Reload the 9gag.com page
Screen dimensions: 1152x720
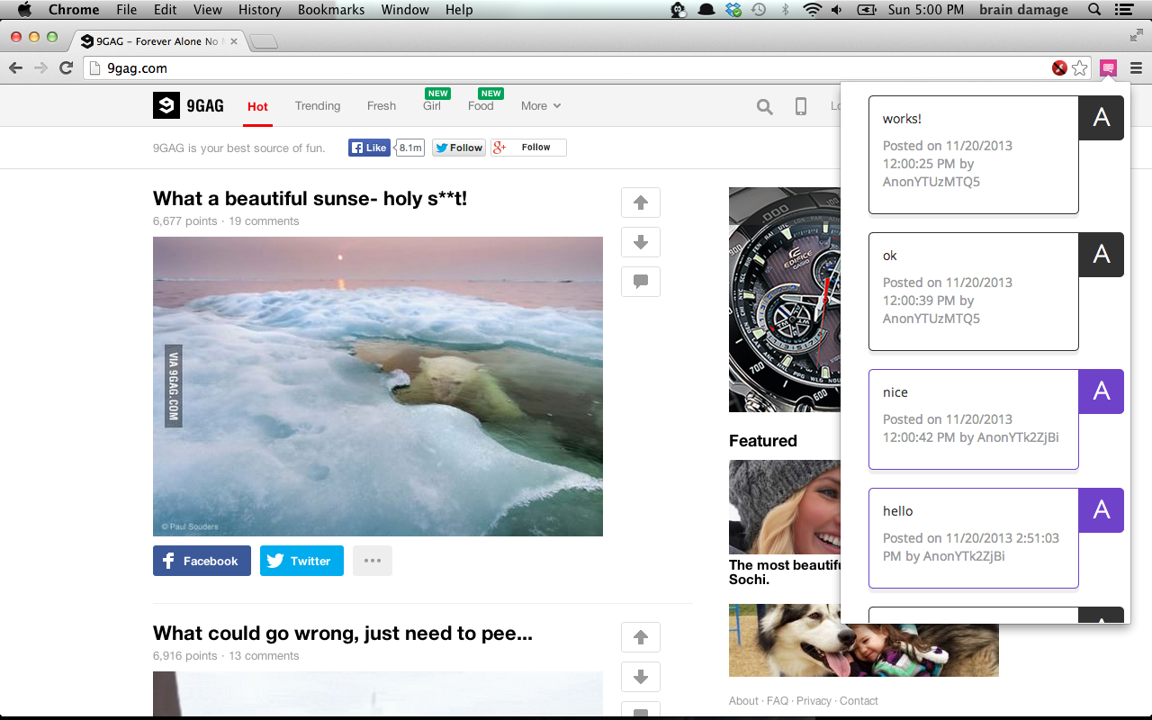coord(66,68)
